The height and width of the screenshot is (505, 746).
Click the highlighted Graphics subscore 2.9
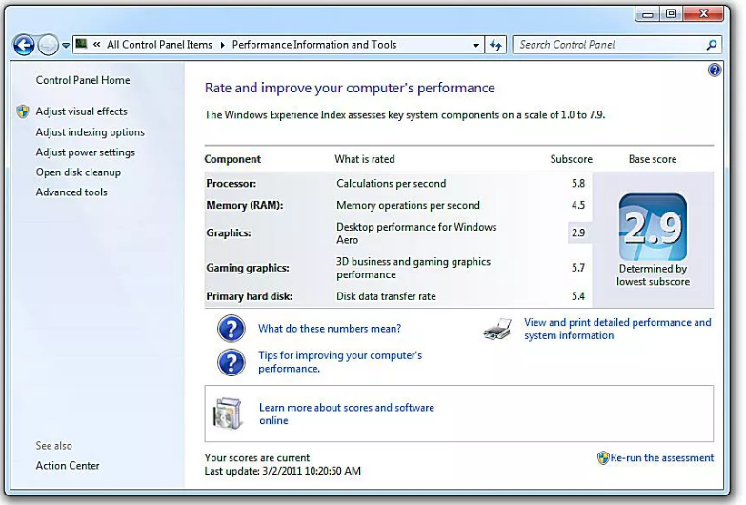coord(578,232)
